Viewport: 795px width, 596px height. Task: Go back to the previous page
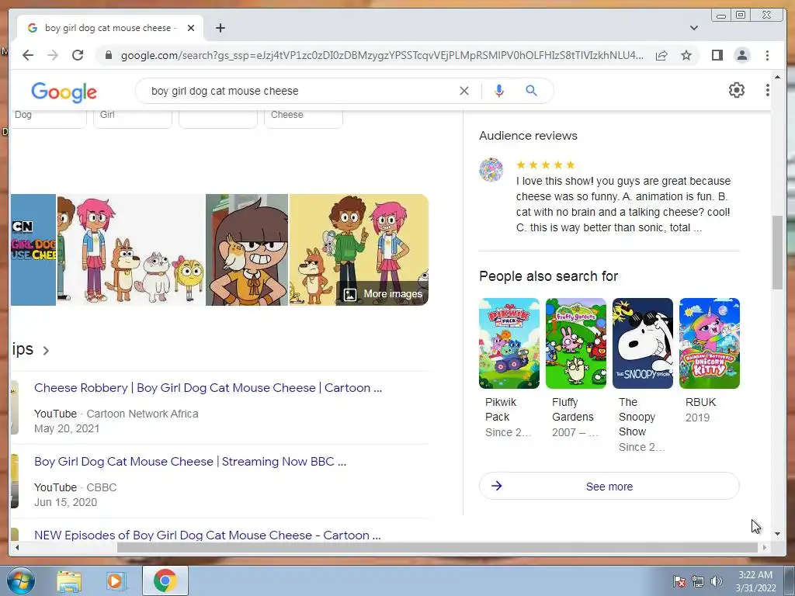coord(28,55)
